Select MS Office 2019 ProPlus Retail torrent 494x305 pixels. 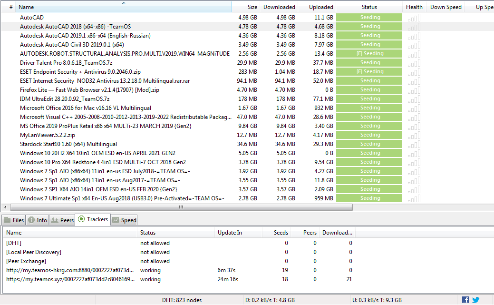click(x=106, y=126)
